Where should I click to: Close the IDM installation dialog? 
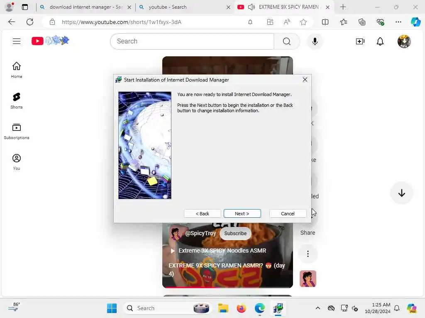305,79
